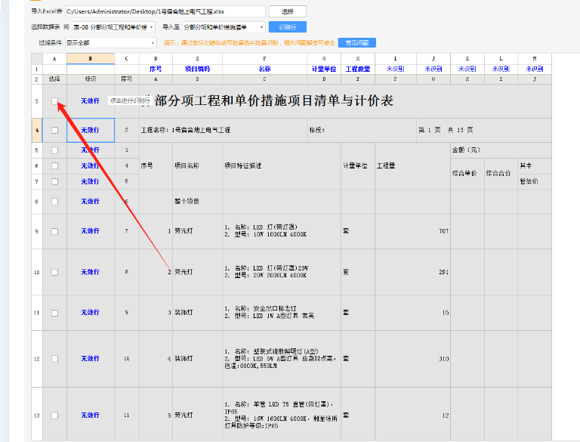This screenshot has width=580, height=442.
Task: Click the quantity cell showing 707
Action: (412, 231)
